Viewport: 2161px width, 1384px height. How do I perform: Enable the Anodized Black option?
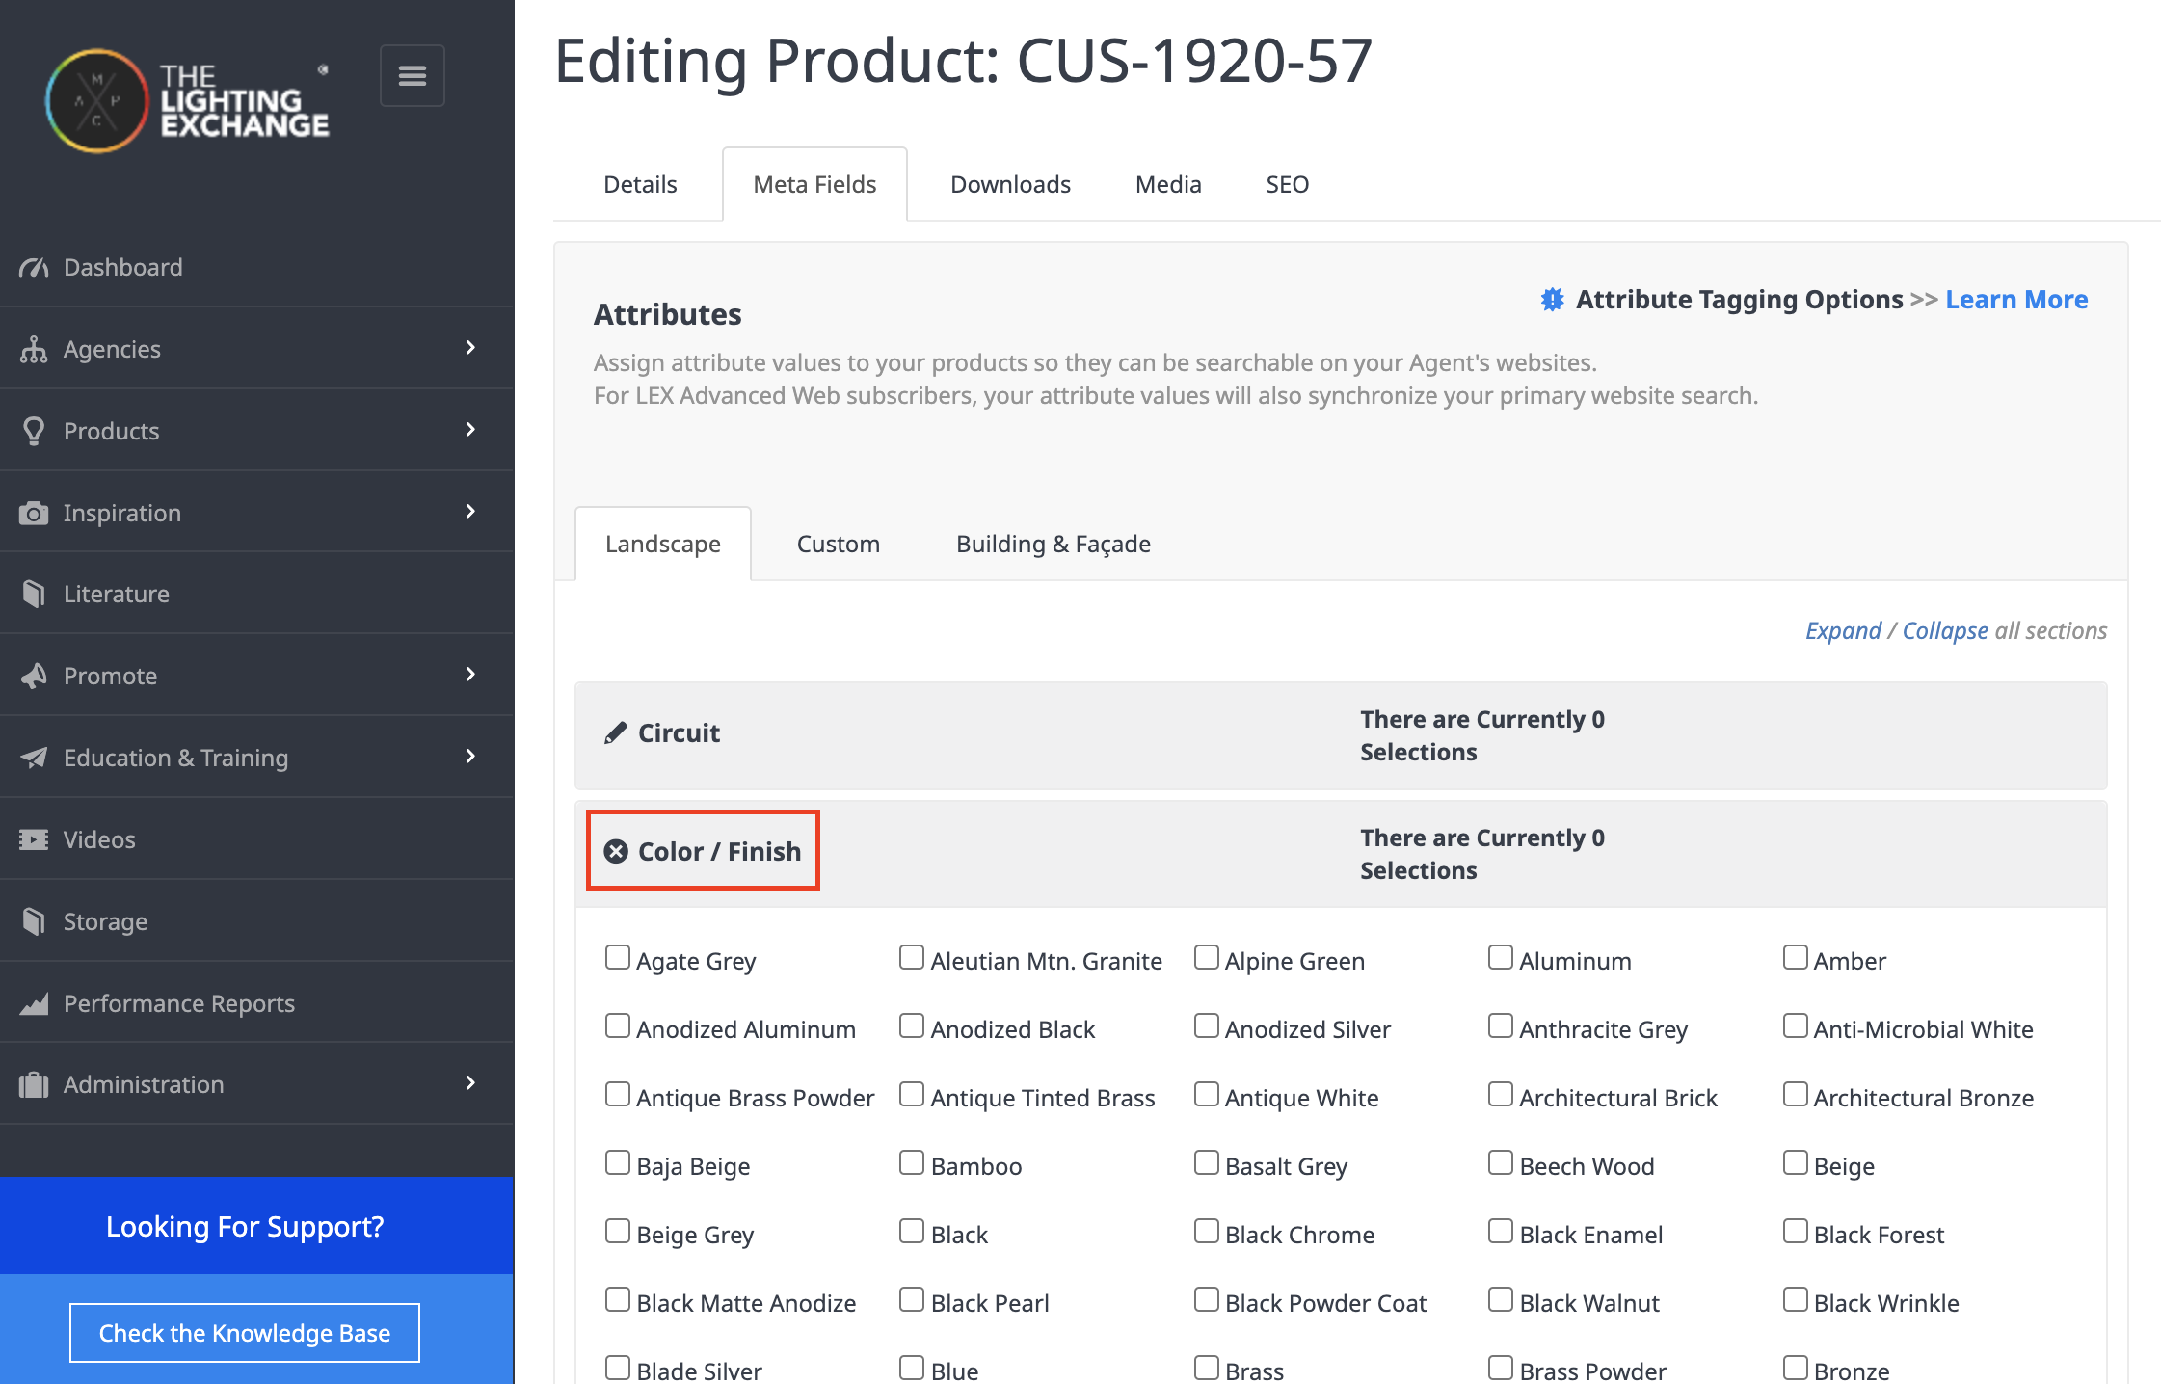pos(912,1025)
